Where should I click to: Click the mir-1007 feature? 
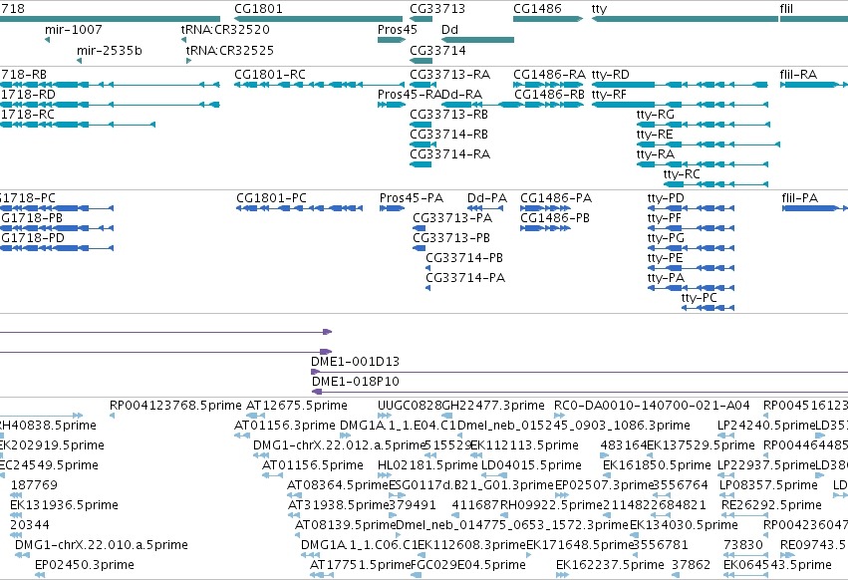pos(48,40)
